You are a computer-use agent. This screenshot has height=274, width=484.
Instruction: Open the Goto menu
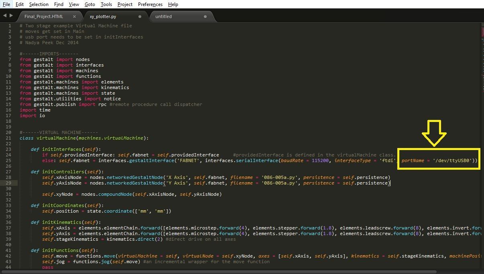coord(90,4)
